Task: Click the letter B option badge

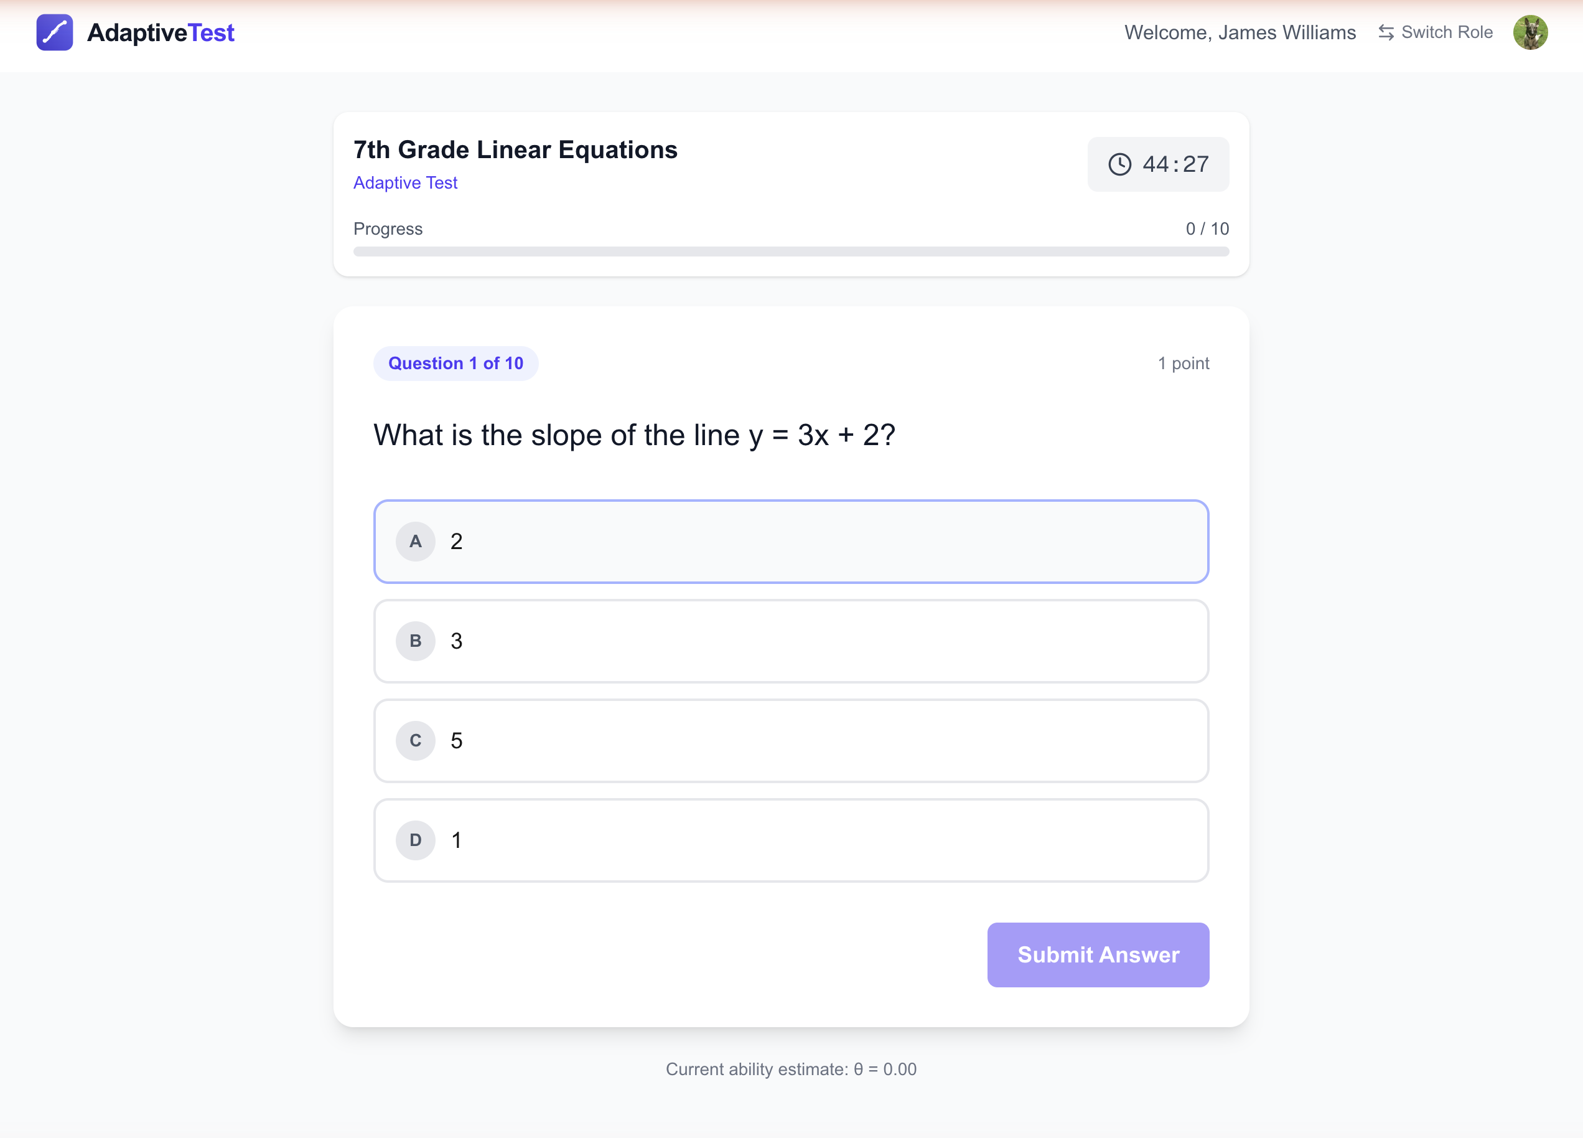Action: [x=415, y=641]
